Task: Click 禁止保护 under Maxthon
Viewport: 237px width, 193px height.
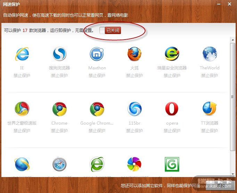Action: tap(97, 75)
